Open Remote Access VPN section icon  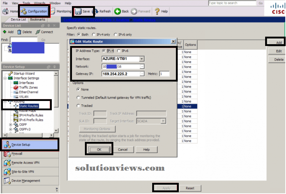[x=7, y=163]
